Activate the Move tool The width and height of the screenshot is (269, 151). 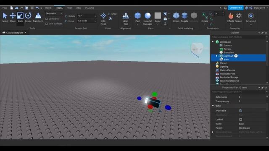point(13,17)
